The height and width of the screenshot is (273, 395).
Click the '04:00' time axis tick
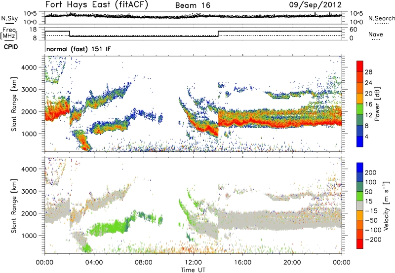tap(94, 263)
